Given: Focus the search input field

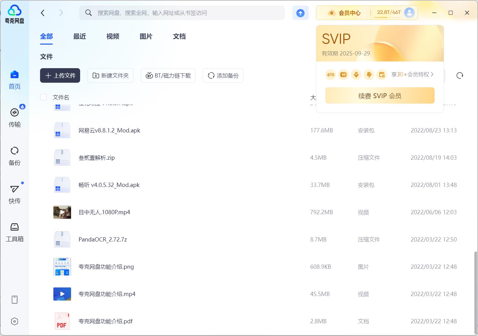Looking at the screenshot, I should 182,13.
